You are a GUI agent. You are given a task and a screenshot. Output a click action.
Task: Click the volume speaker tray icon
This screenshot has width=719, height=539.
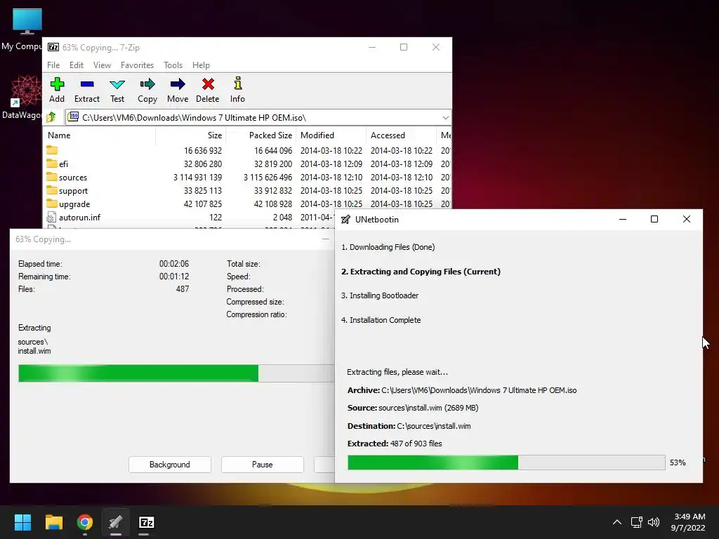click(654, 522)
